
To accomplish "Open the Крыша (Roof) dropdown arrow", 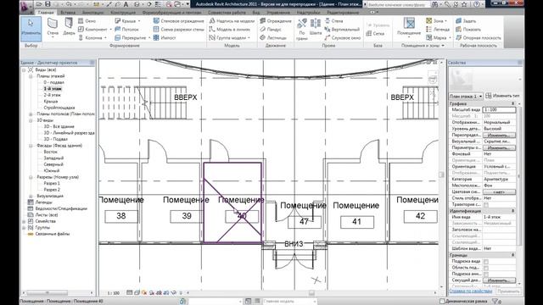I will 139,21.
